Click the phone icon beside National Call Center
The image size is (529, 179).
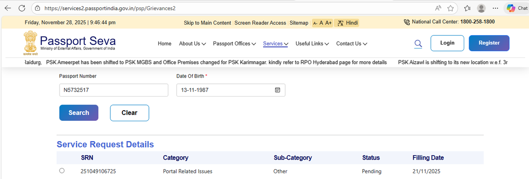[x=407, y=22]
